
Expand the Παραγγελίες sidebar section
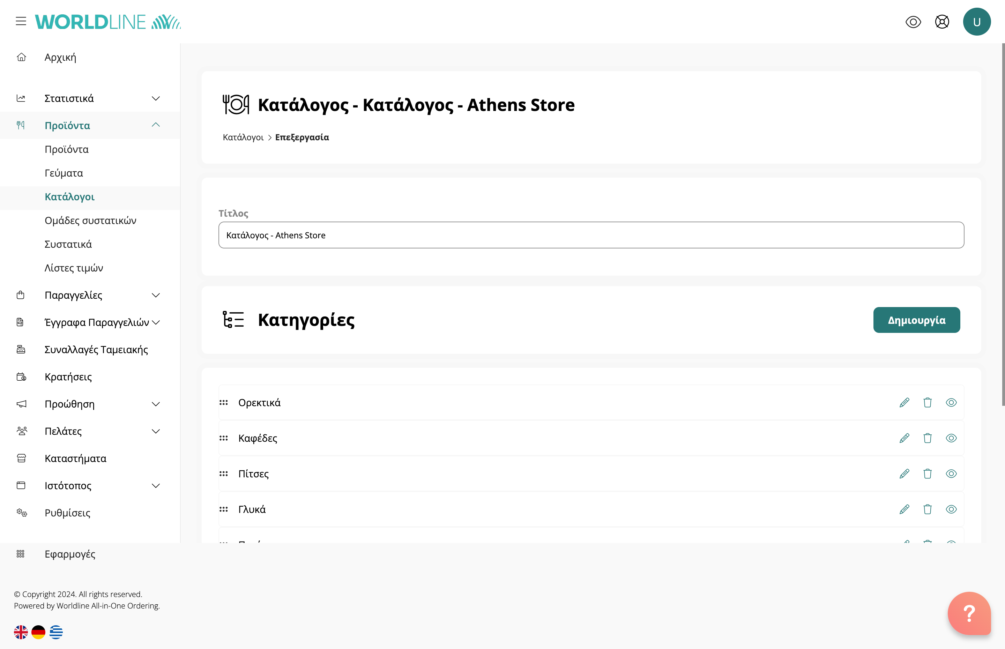click(156, 296)
